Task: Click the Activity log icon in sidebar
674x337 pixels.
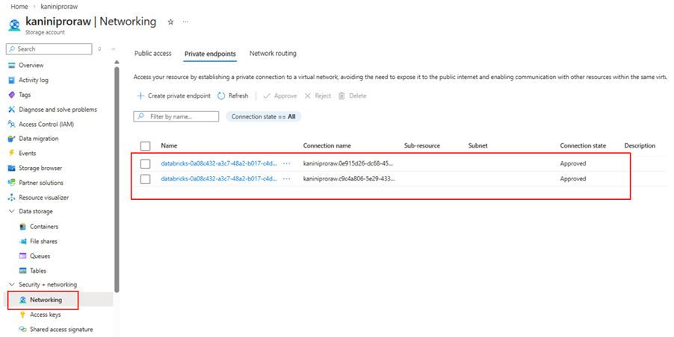Action: pos(11,80)
